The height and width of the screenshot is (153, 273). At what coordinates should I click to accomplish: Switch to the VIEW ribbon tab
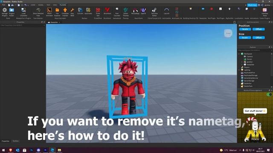click(x=55, y=5)
